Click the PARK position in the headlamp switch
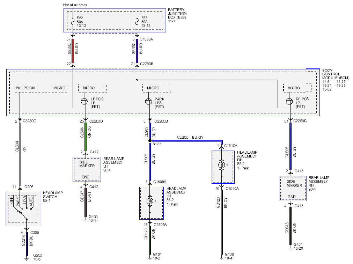 [18, 201]
